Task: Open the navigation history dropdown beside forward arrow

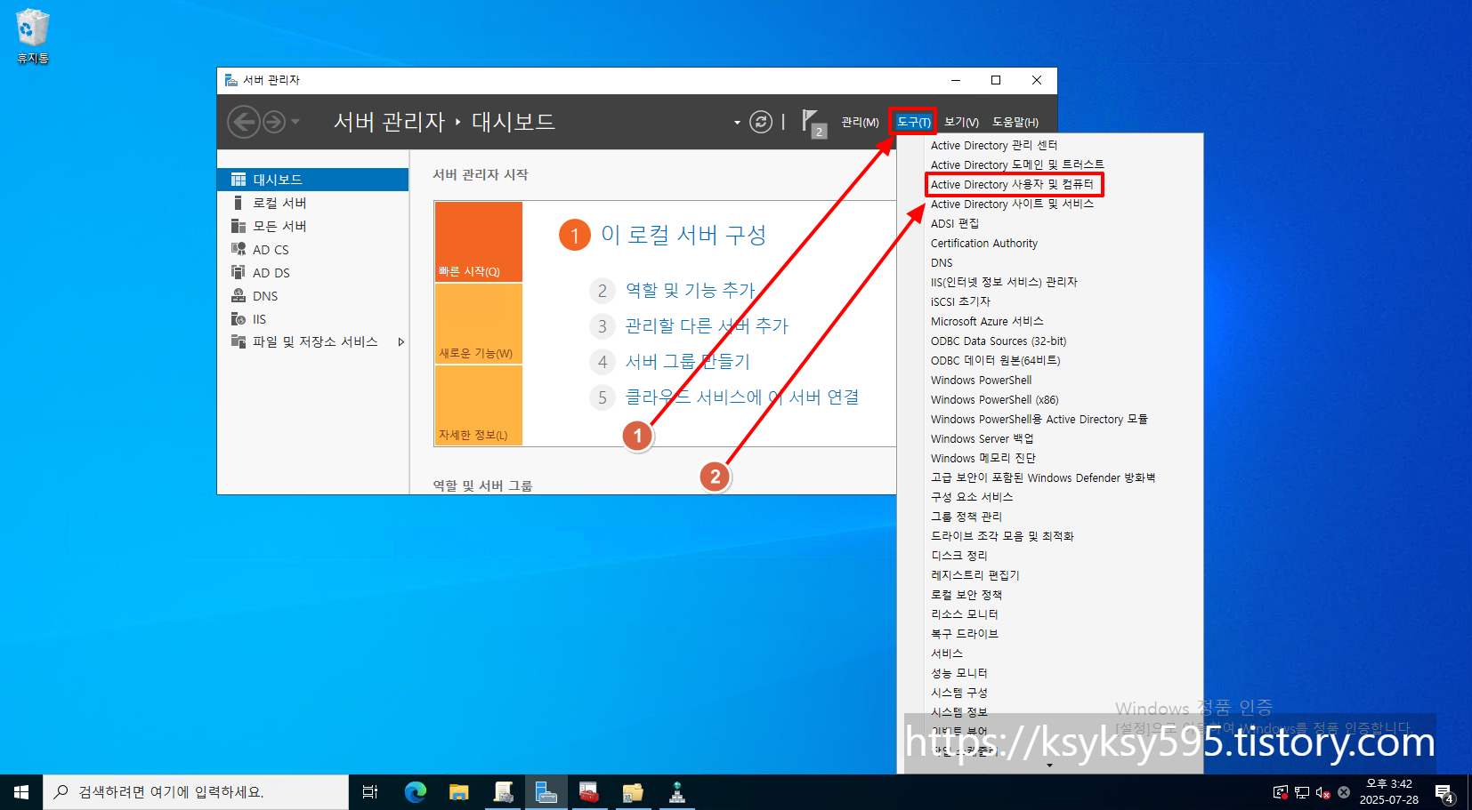Action: coord(295,122)
